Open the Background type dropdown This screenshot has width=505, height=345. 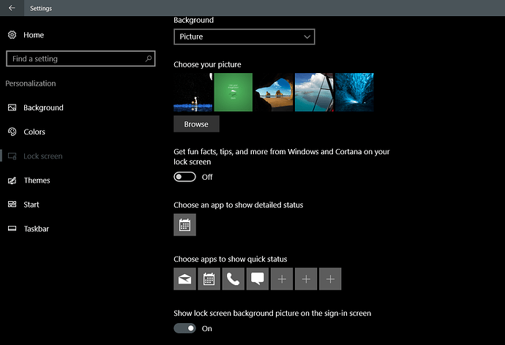(244, 37)
